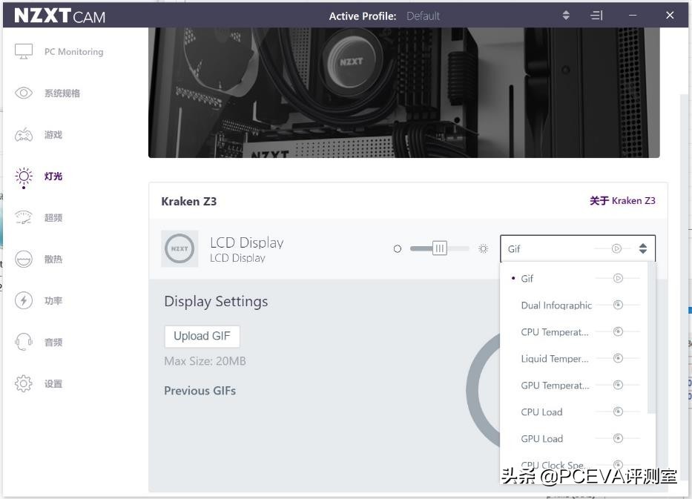Click the Previous GIFs heading
692x499 pixels.
200,391
